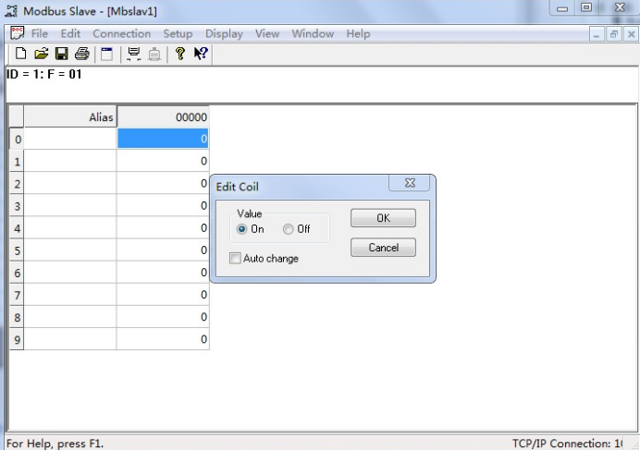
Task: Select coil value cell in row 4
Action: [x=163, y=227]
